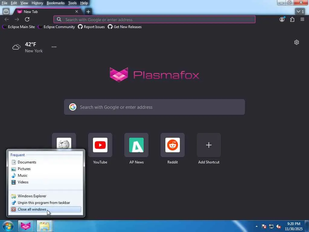Open Get New Releases bookmark
This screenshot has height=232, width=309.
tap(125, 27)
